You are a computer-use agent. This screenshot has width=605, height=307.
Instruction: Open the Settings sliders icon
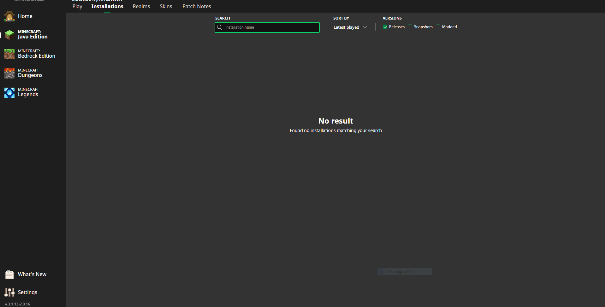click(x=9, y=292)
